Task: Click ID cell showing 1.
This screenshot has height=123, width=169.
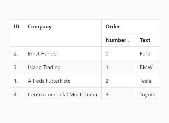Action: 16,81
